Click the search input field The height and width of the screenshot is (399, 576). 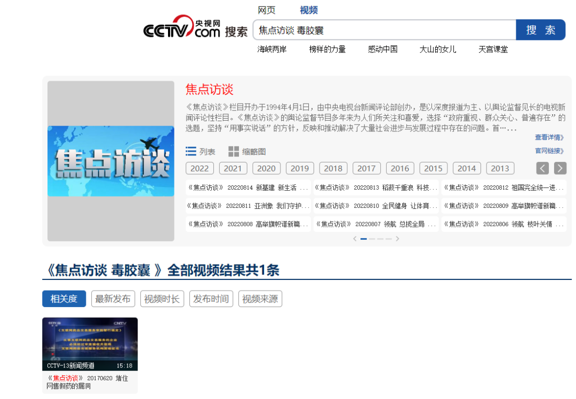click(384, 30)
